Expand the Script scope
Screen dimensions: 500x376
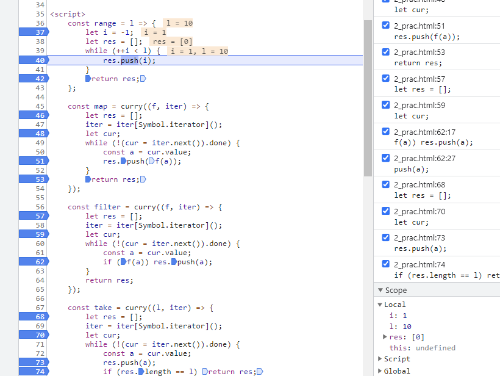[x=380, y=359]
